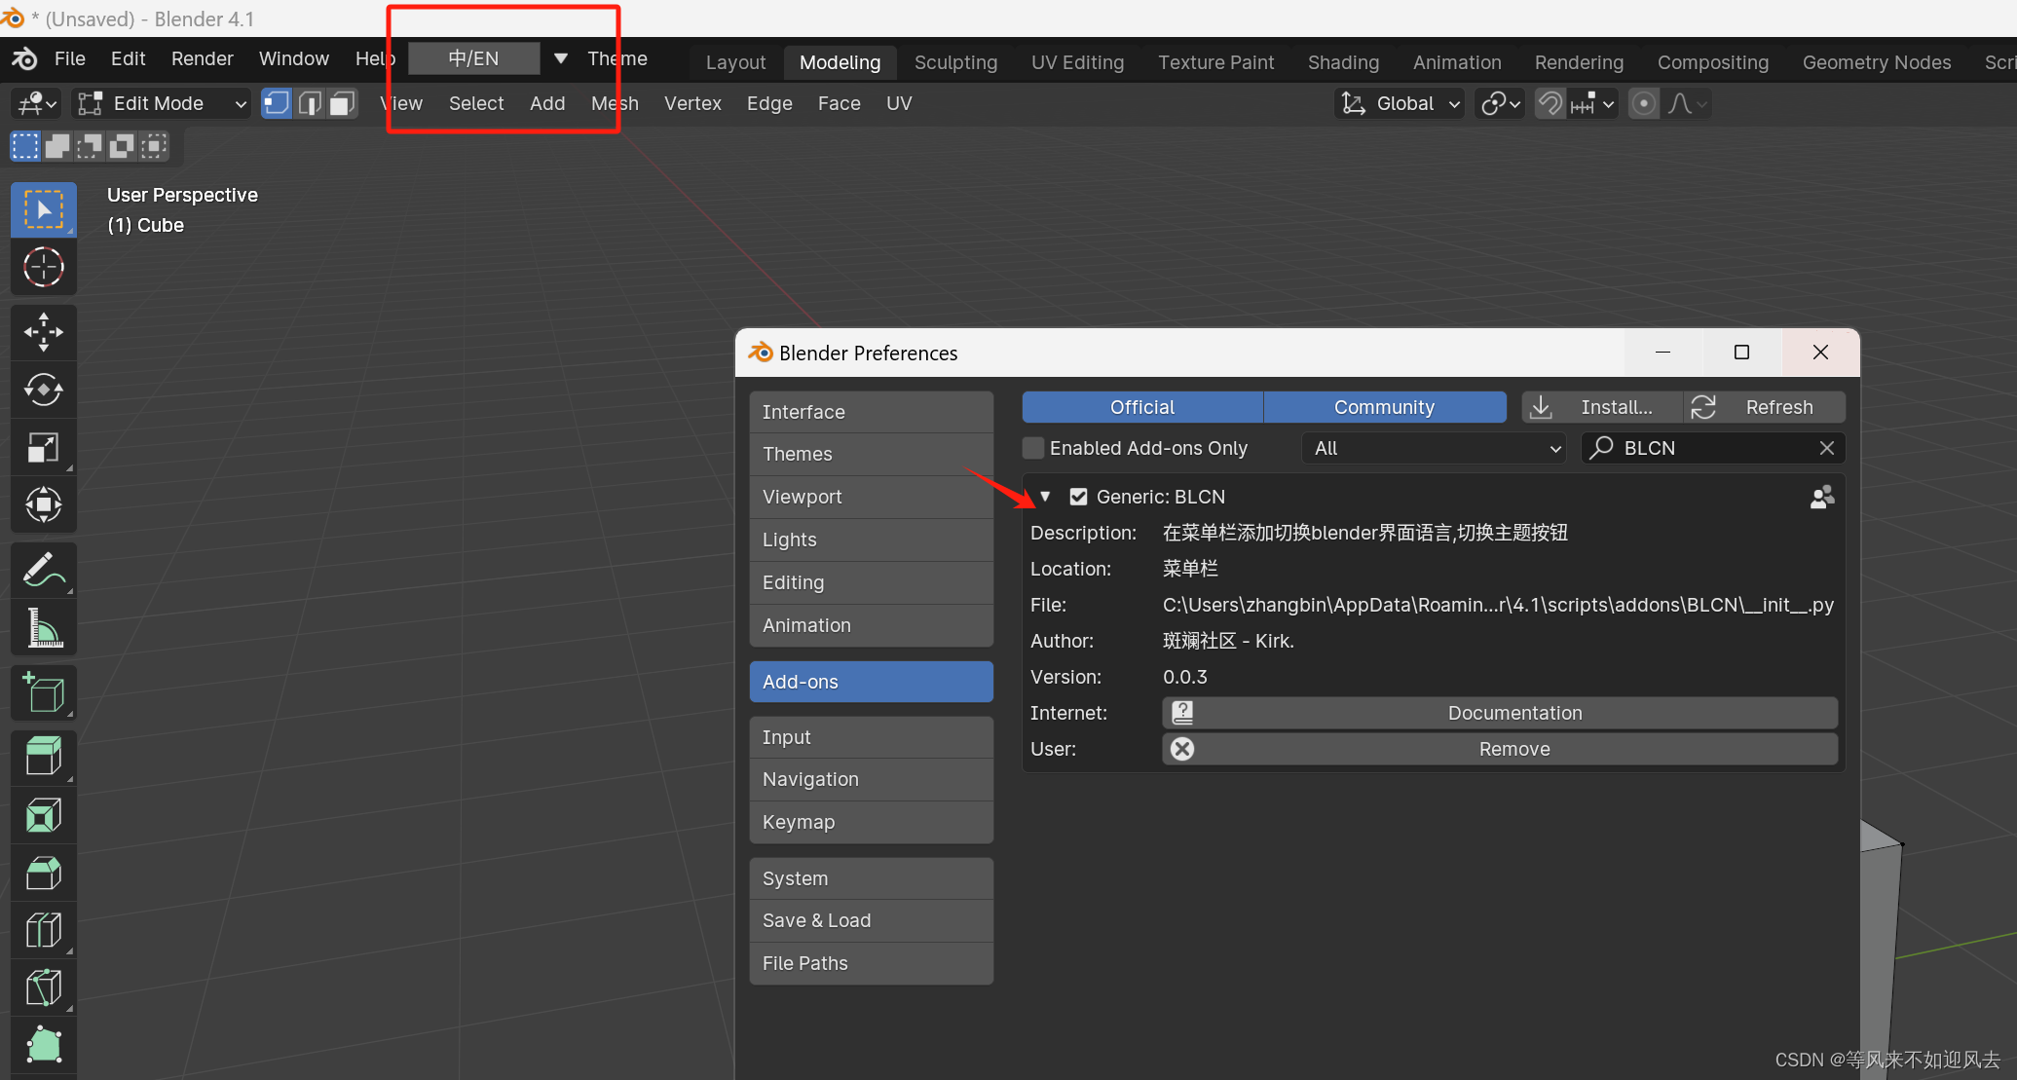The height and width of the screenshot is (1080, 2017).
Task: Click Remove to uninstall BLCN
Action: [x=1500, y=749]
